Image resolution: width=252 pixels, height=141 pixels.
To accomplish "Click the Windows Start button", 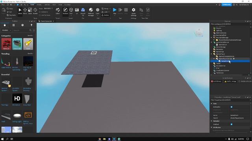I will click(x=2, y=139).
